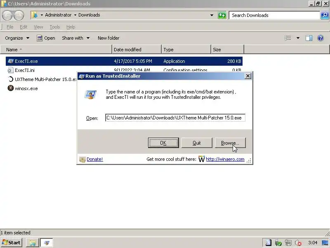Select the winosx.exe file name

26,88
